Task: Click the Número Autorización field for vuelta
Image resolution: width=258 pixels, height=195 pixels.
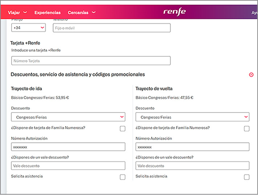Action: point(192,147)
